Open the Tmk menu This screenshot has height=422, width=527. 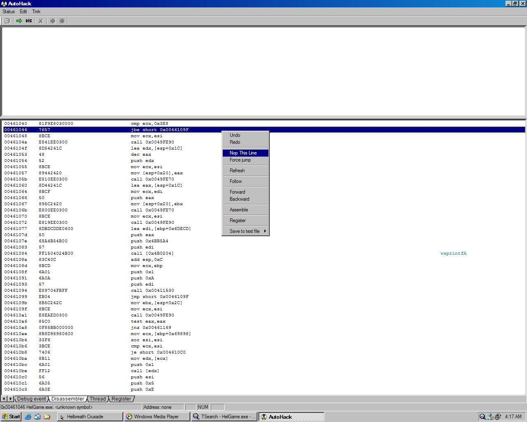point(36,12)
